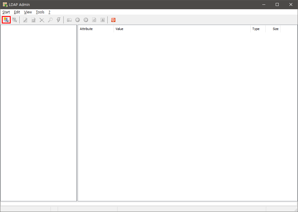298x212 pixels.
Task: Click the Edit entry pencil icon
Action: 25,20
